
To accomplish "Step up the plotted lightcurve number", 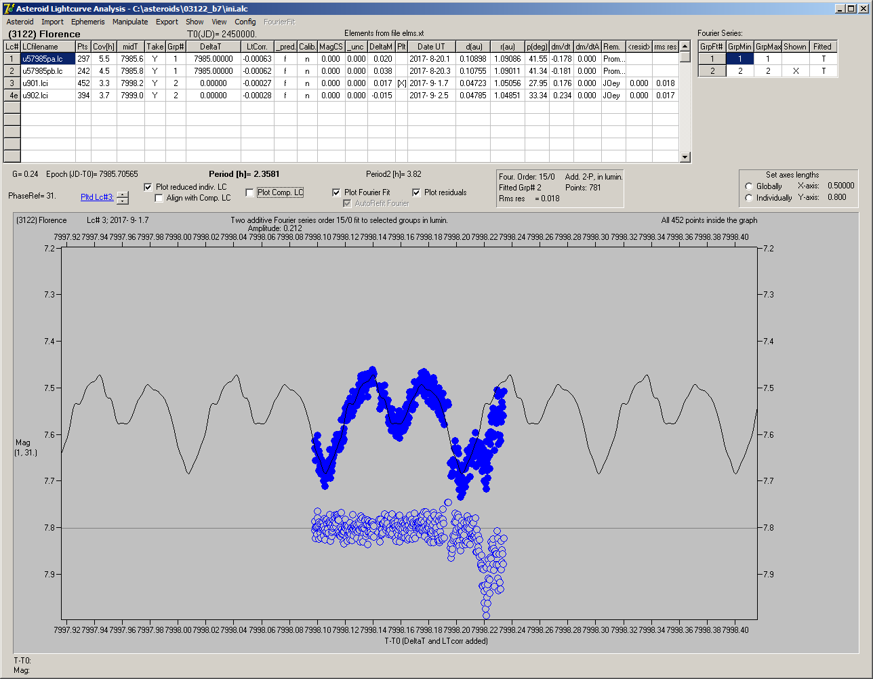I will point(122,194).
